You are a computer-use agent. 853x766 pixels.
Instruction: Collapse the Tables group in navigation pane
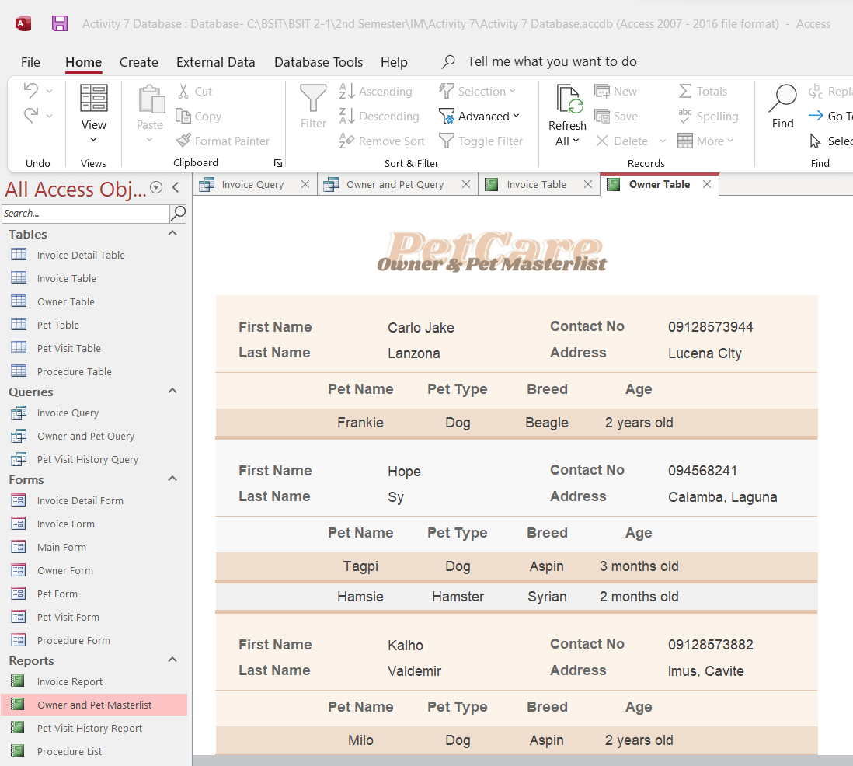click(172, 234)
